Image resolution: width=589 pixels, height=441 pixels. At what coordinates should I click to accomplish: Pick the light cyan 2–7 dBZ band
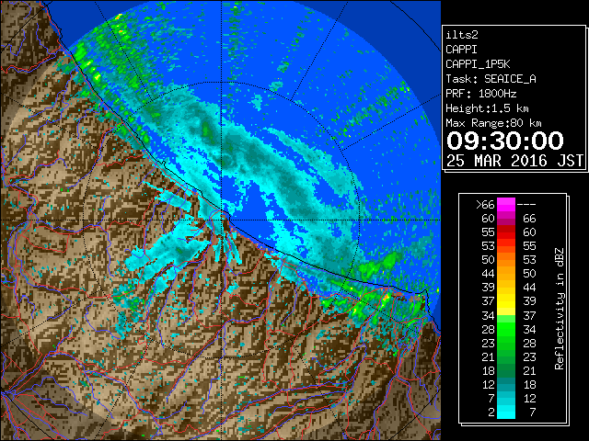pos(506,412)
